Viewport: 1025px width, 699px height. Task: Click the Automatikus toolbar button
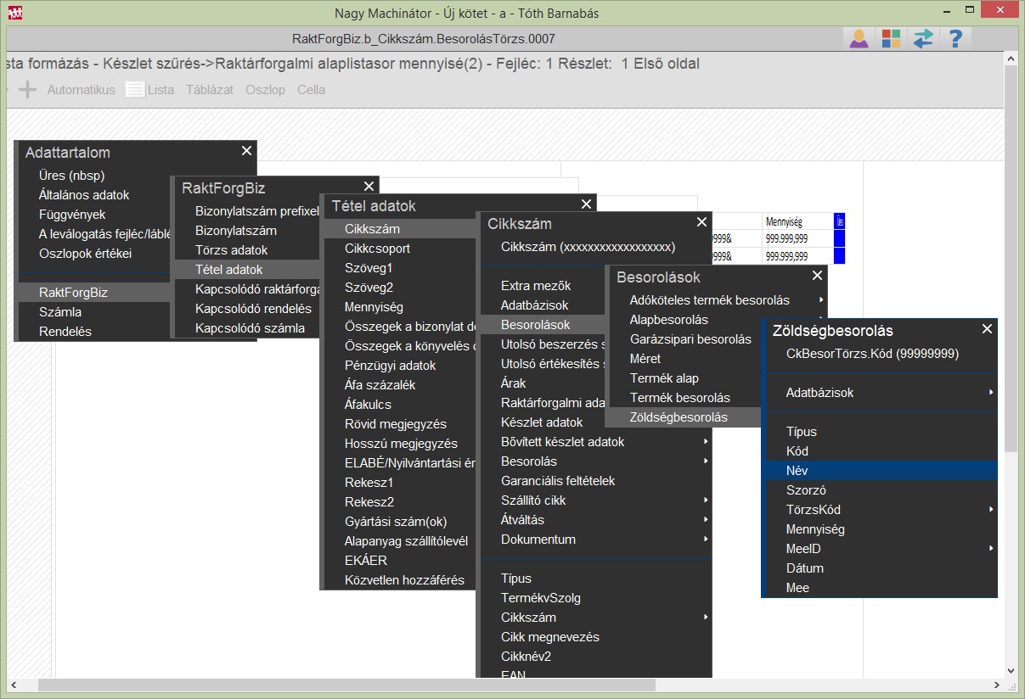[x=81, y=89]
